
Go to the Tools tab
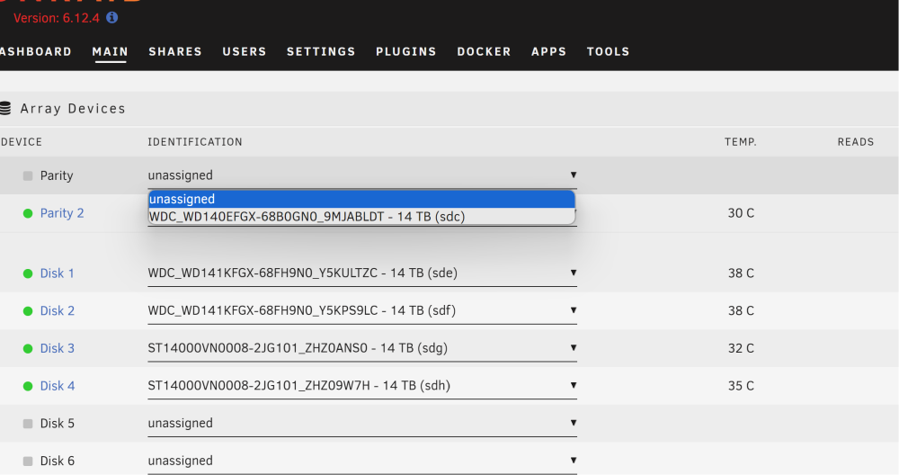tap(609, 51)
